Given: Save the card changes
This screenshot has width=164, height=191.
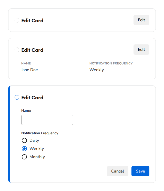Looking at the screenshot, I should click(x=140, y=171).
